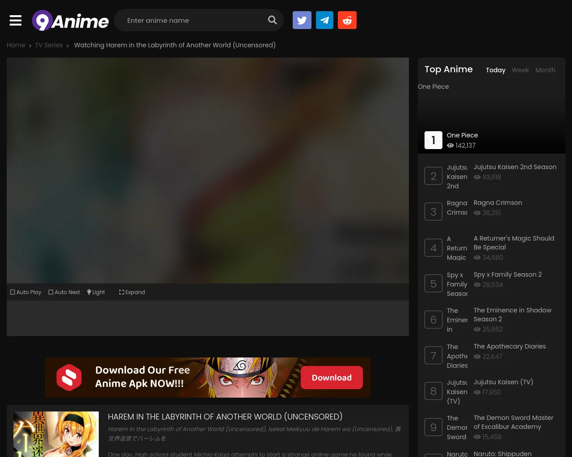Screen dimensions: 572x457
Task: Switch Top Anime to Month tab
Action: (545, 70)
